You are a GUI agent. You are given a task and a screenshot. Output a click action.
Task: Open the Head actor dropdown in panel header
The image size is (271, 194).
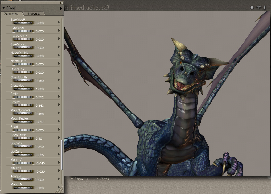point(4,8)
